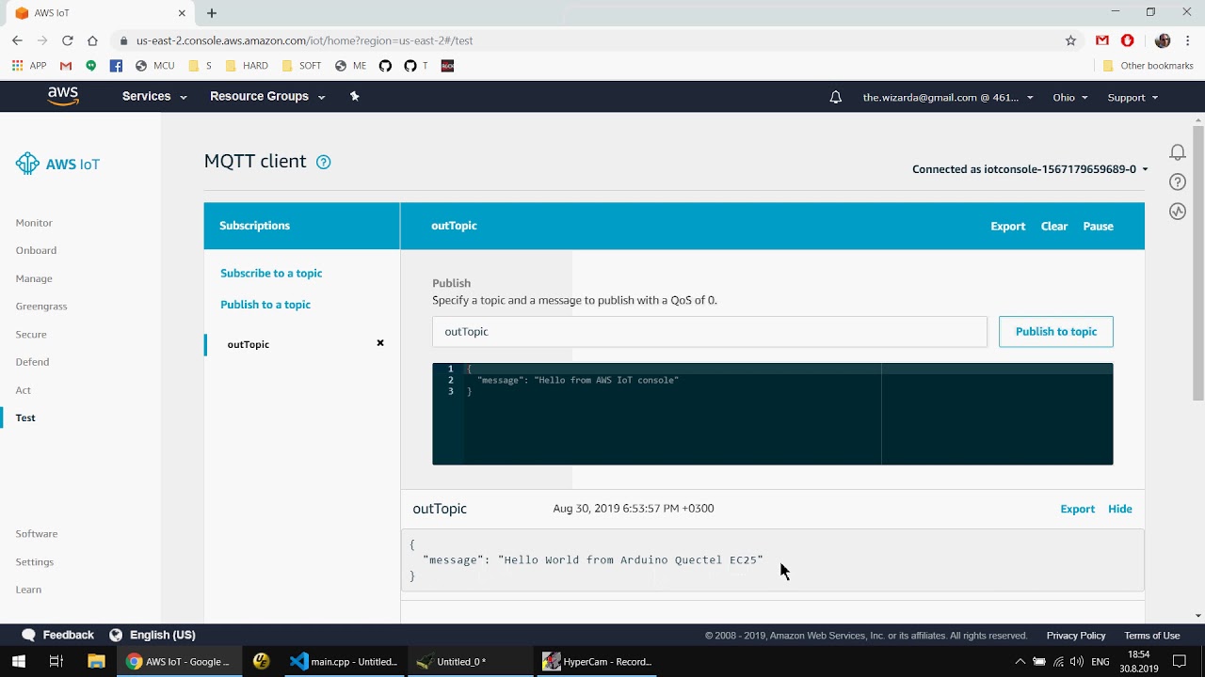1205x677 pixels.
Task: Switch to the HyperCam recorder window
Action: 598,661
